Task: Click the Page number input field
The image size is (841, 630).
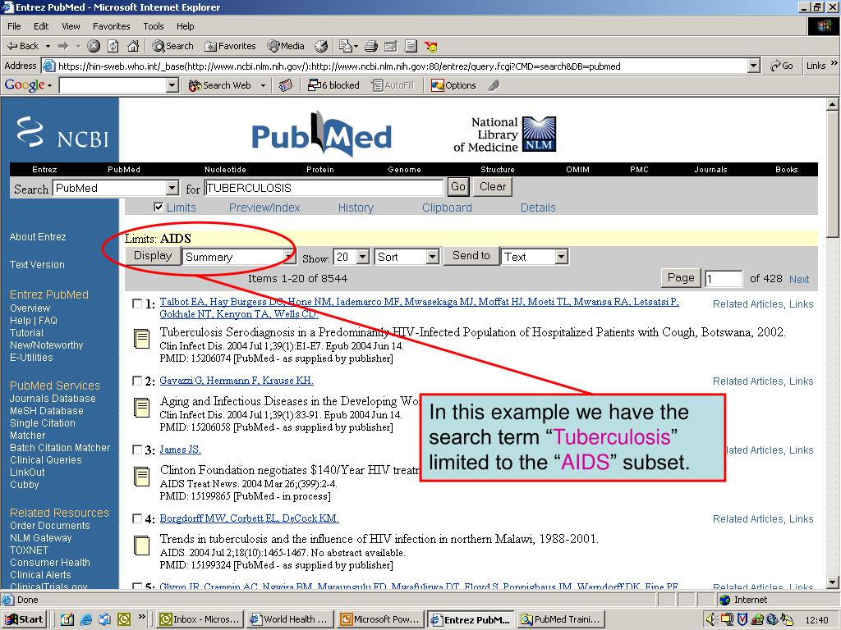Action: pyautogui.click(x=723, y=279)
